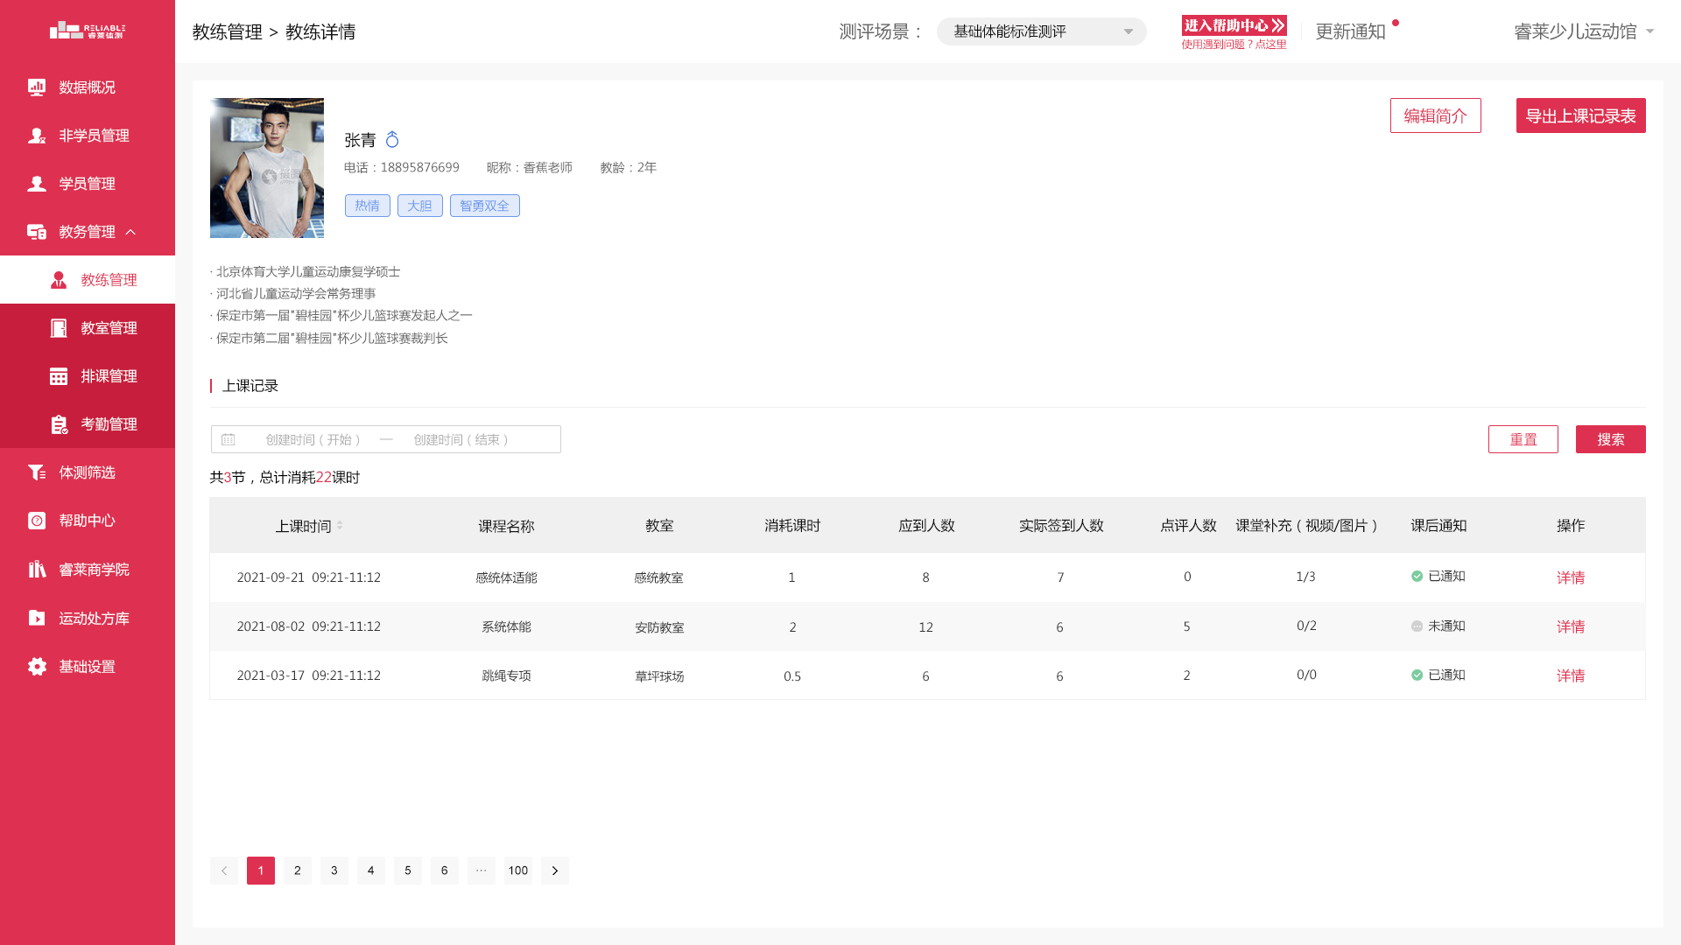Click the 编辑简介 button

coord(1435,115)
